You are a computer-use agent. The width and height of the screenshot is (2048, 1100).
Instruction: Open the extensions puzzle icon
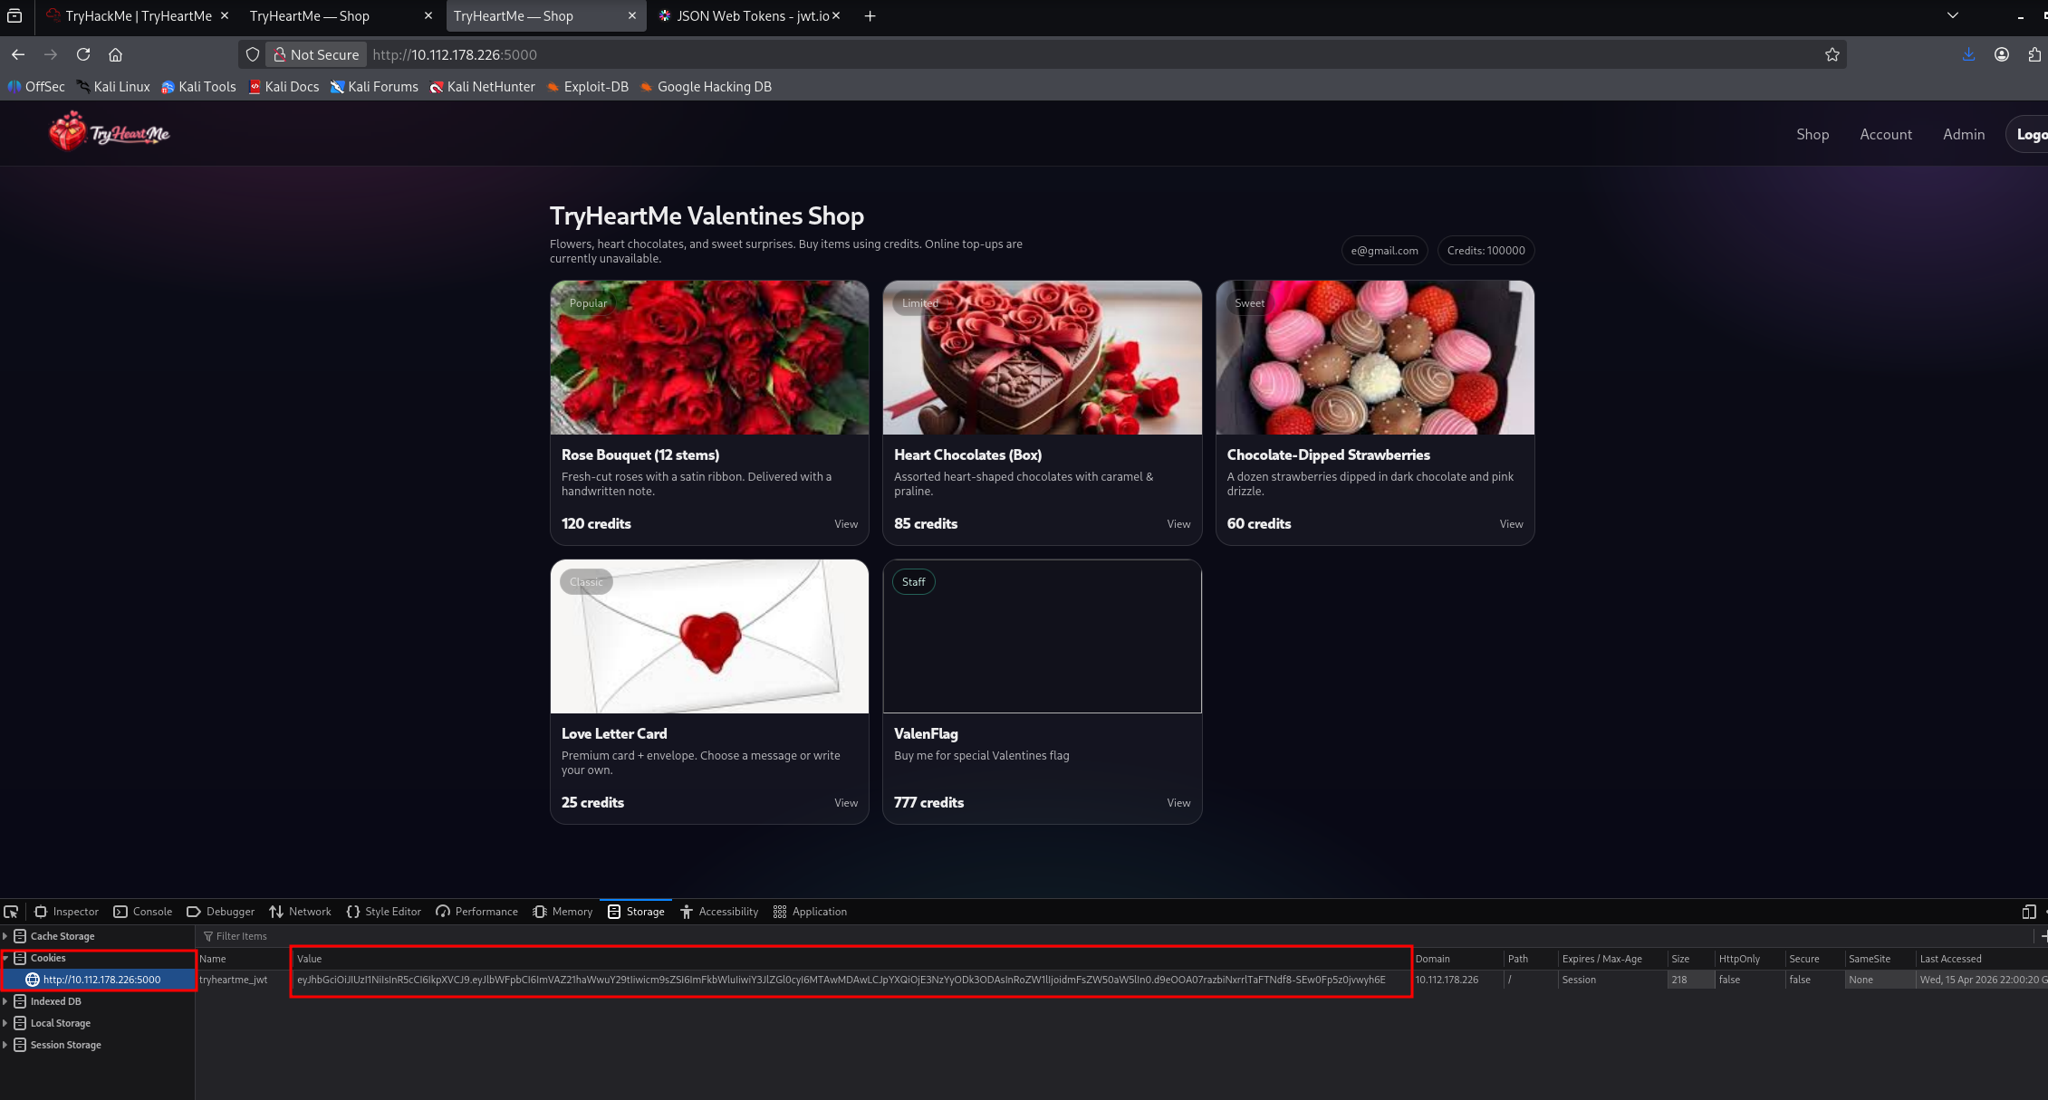tap(2034, 54)
